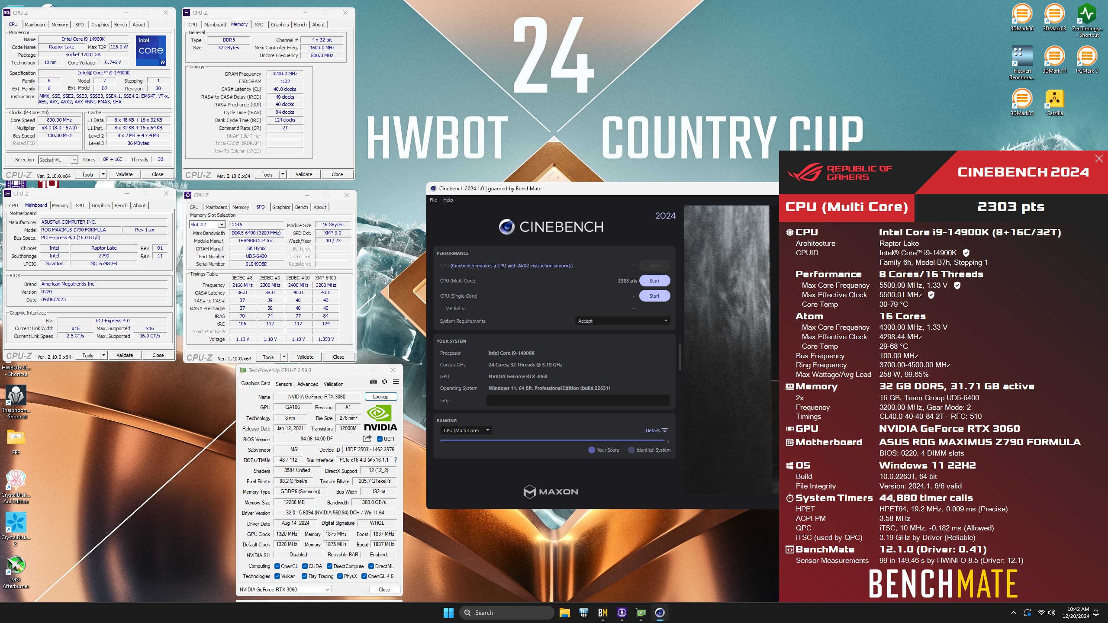1108x623 pixels.
Task: Open the GPU-Z taskbar icon
Action: coord(641,613)
